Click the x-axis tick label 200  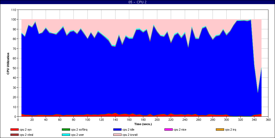(157, 120)
